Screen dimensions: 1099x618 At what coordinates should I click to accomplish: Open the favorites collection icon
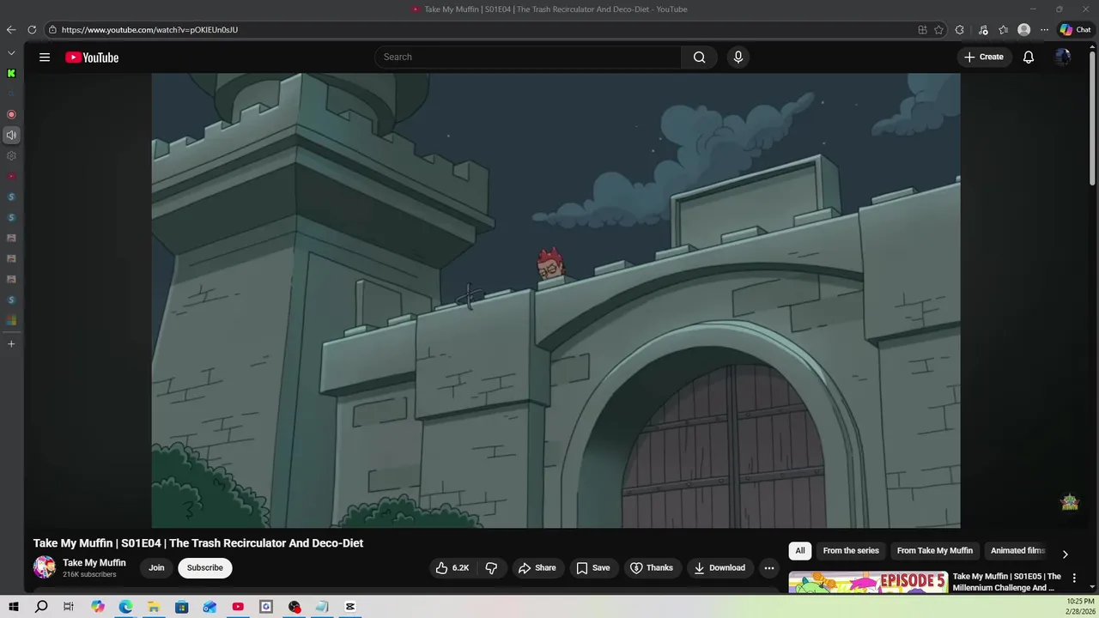click(x=1004, y=29)
